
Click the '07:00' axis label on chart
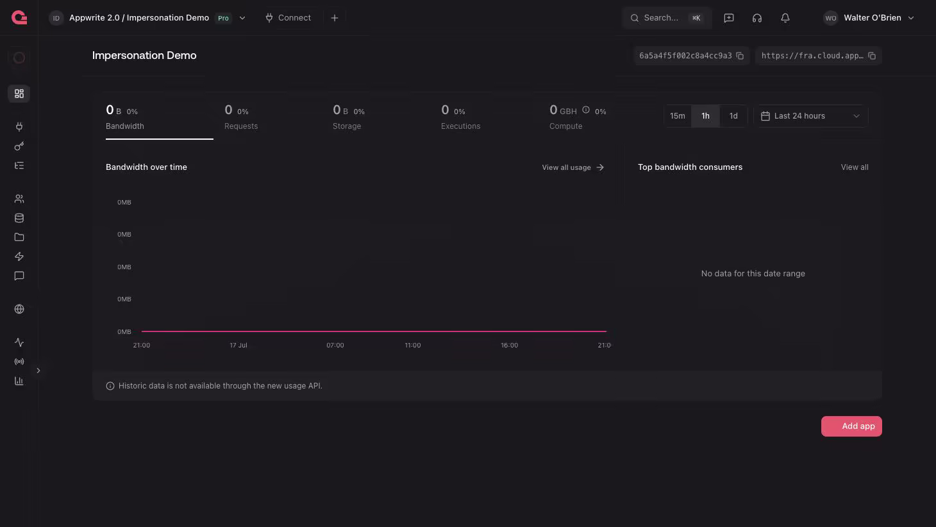click(x=335, y=346)
